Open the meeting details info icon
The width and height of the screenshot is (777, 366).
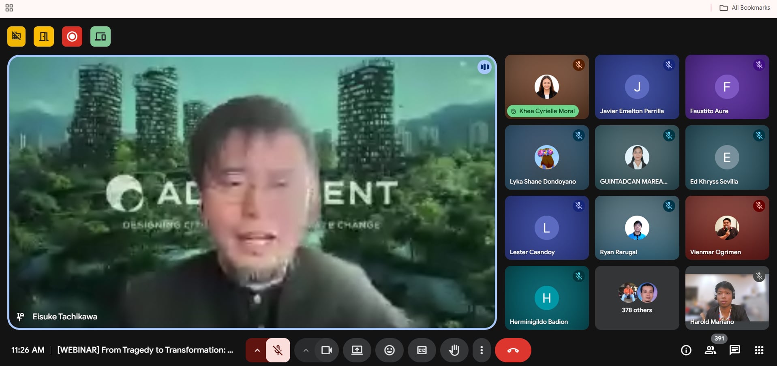click(x=686, y=350)
